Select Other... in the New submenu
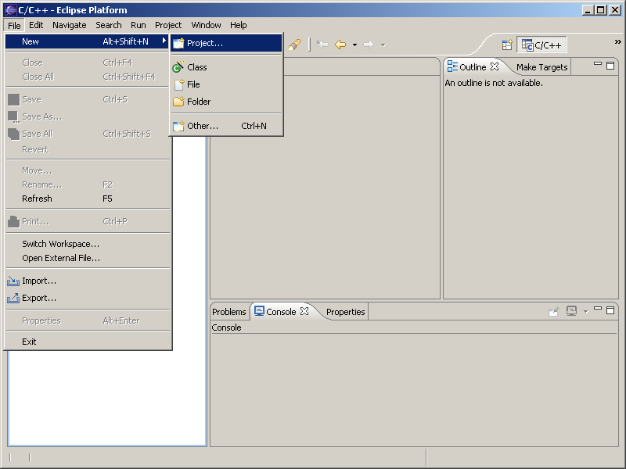The image size is (626, 469). coord(203,126)
